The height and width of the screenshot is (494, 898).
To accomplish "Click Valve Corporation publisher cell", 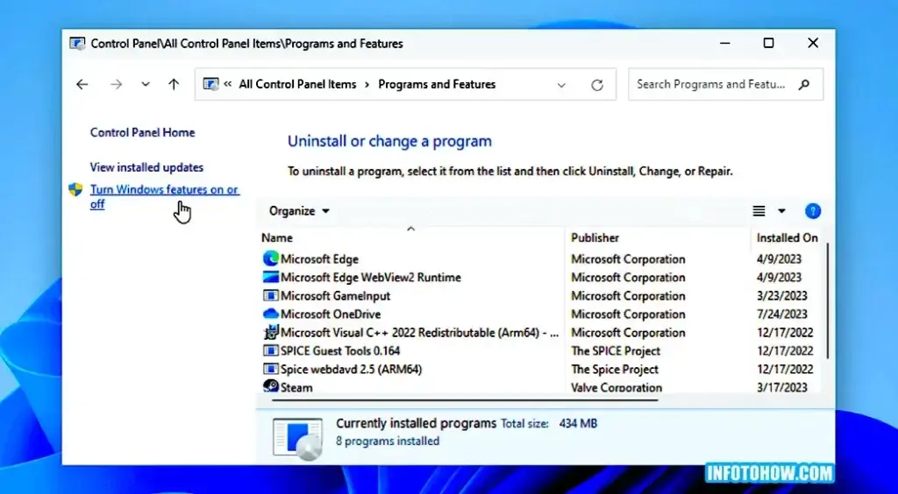I will (616, 387).
